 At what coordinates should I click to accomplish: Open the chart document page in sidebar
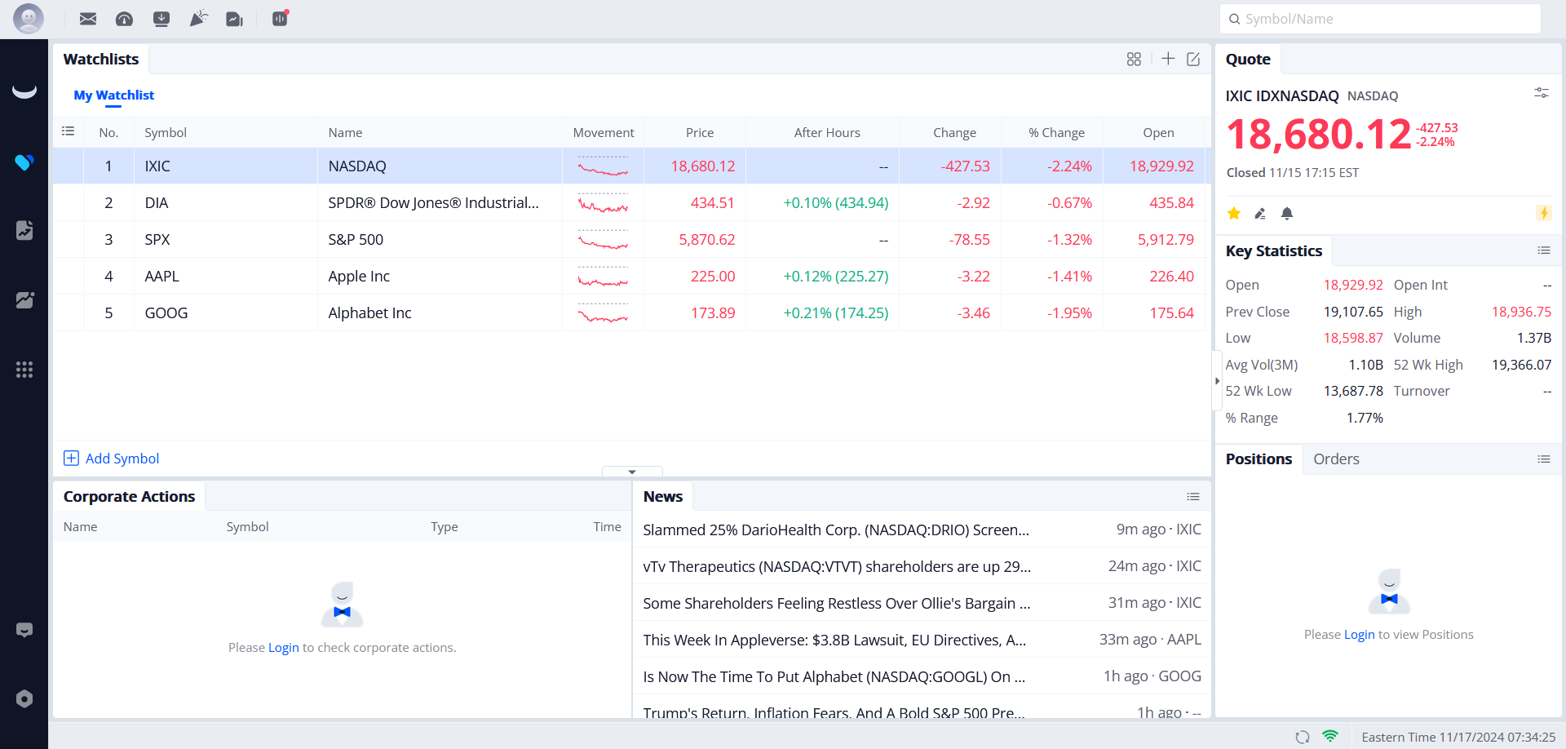point(24,230)
